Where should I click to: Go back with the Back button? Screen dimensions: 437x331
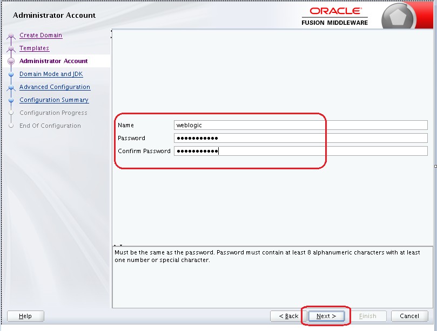click(x=288, y=316)
